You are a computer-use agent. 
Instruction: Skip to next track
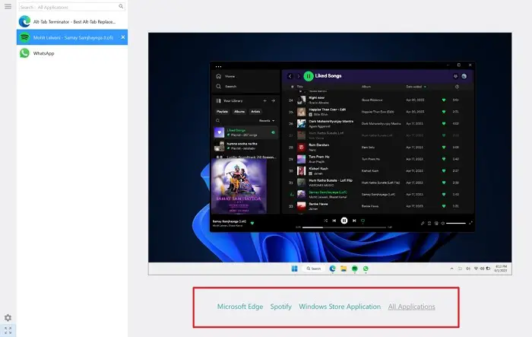(354, 221)
